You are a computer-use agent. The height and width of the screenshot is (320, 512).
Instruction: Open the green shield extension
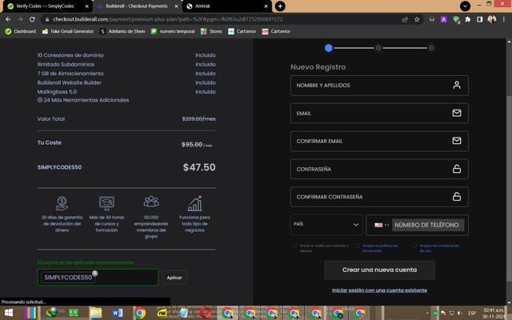(456, 19)
